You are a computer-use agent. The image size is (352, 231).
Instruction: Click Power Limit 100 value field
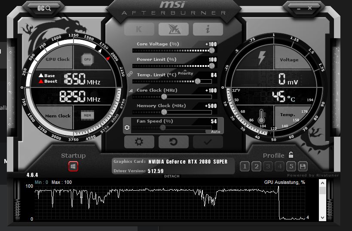tap(213, 60)
